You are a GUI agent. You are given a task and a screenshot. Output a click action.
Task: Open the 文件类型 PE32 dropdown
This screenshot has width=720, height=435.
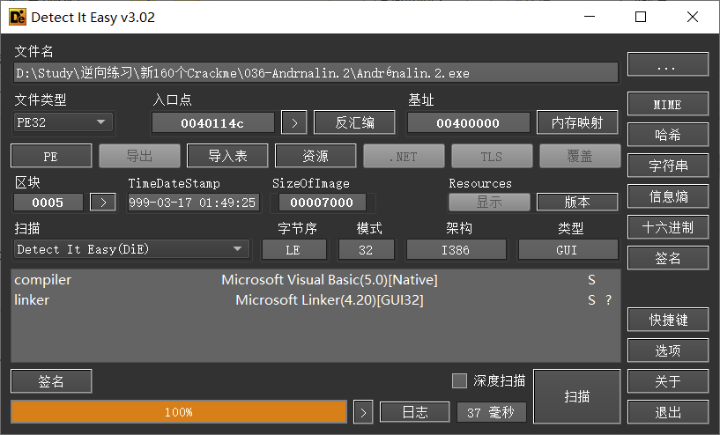(x=63, y=122)
